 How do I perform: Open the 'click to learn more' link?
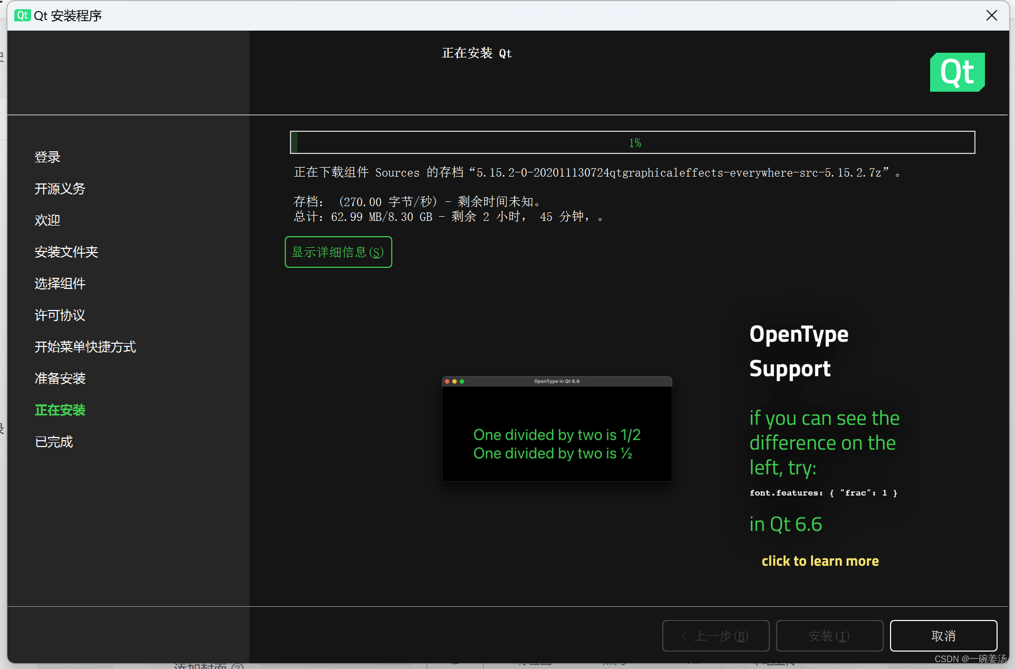(820, 561)
